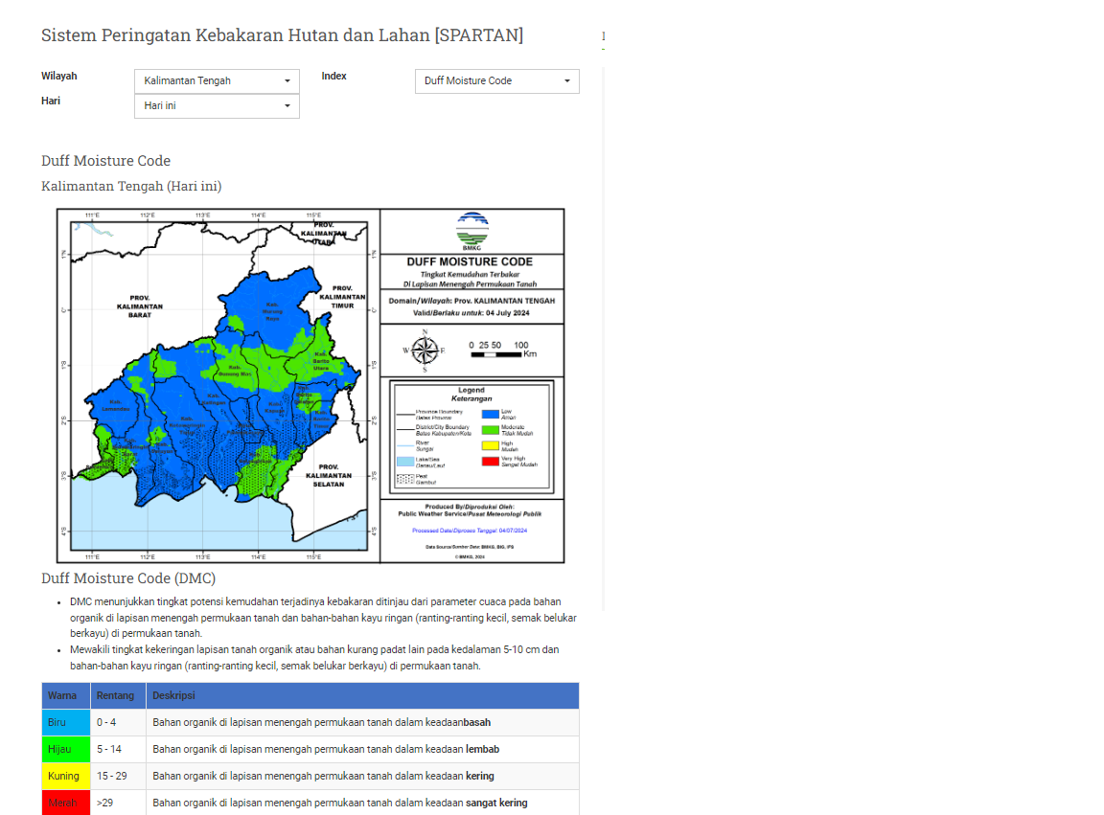Click the Rentang column header
1104x815 pixels.
tap(118, 695)
